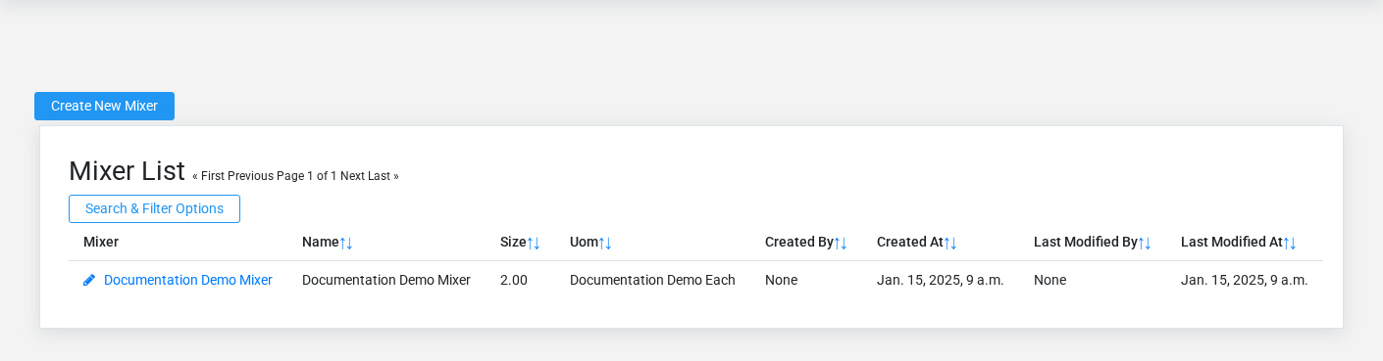Image resolution: width=1383 pixels, height=361 pixels.
Task: Select Previous in the pagination
Action: tap(250, 176)
